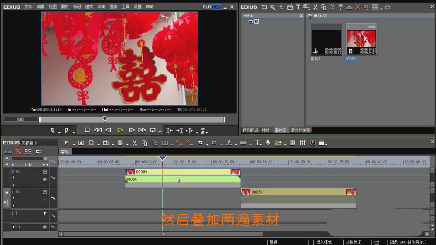Select the 00064 clip thumbnail in the bin

361,40
